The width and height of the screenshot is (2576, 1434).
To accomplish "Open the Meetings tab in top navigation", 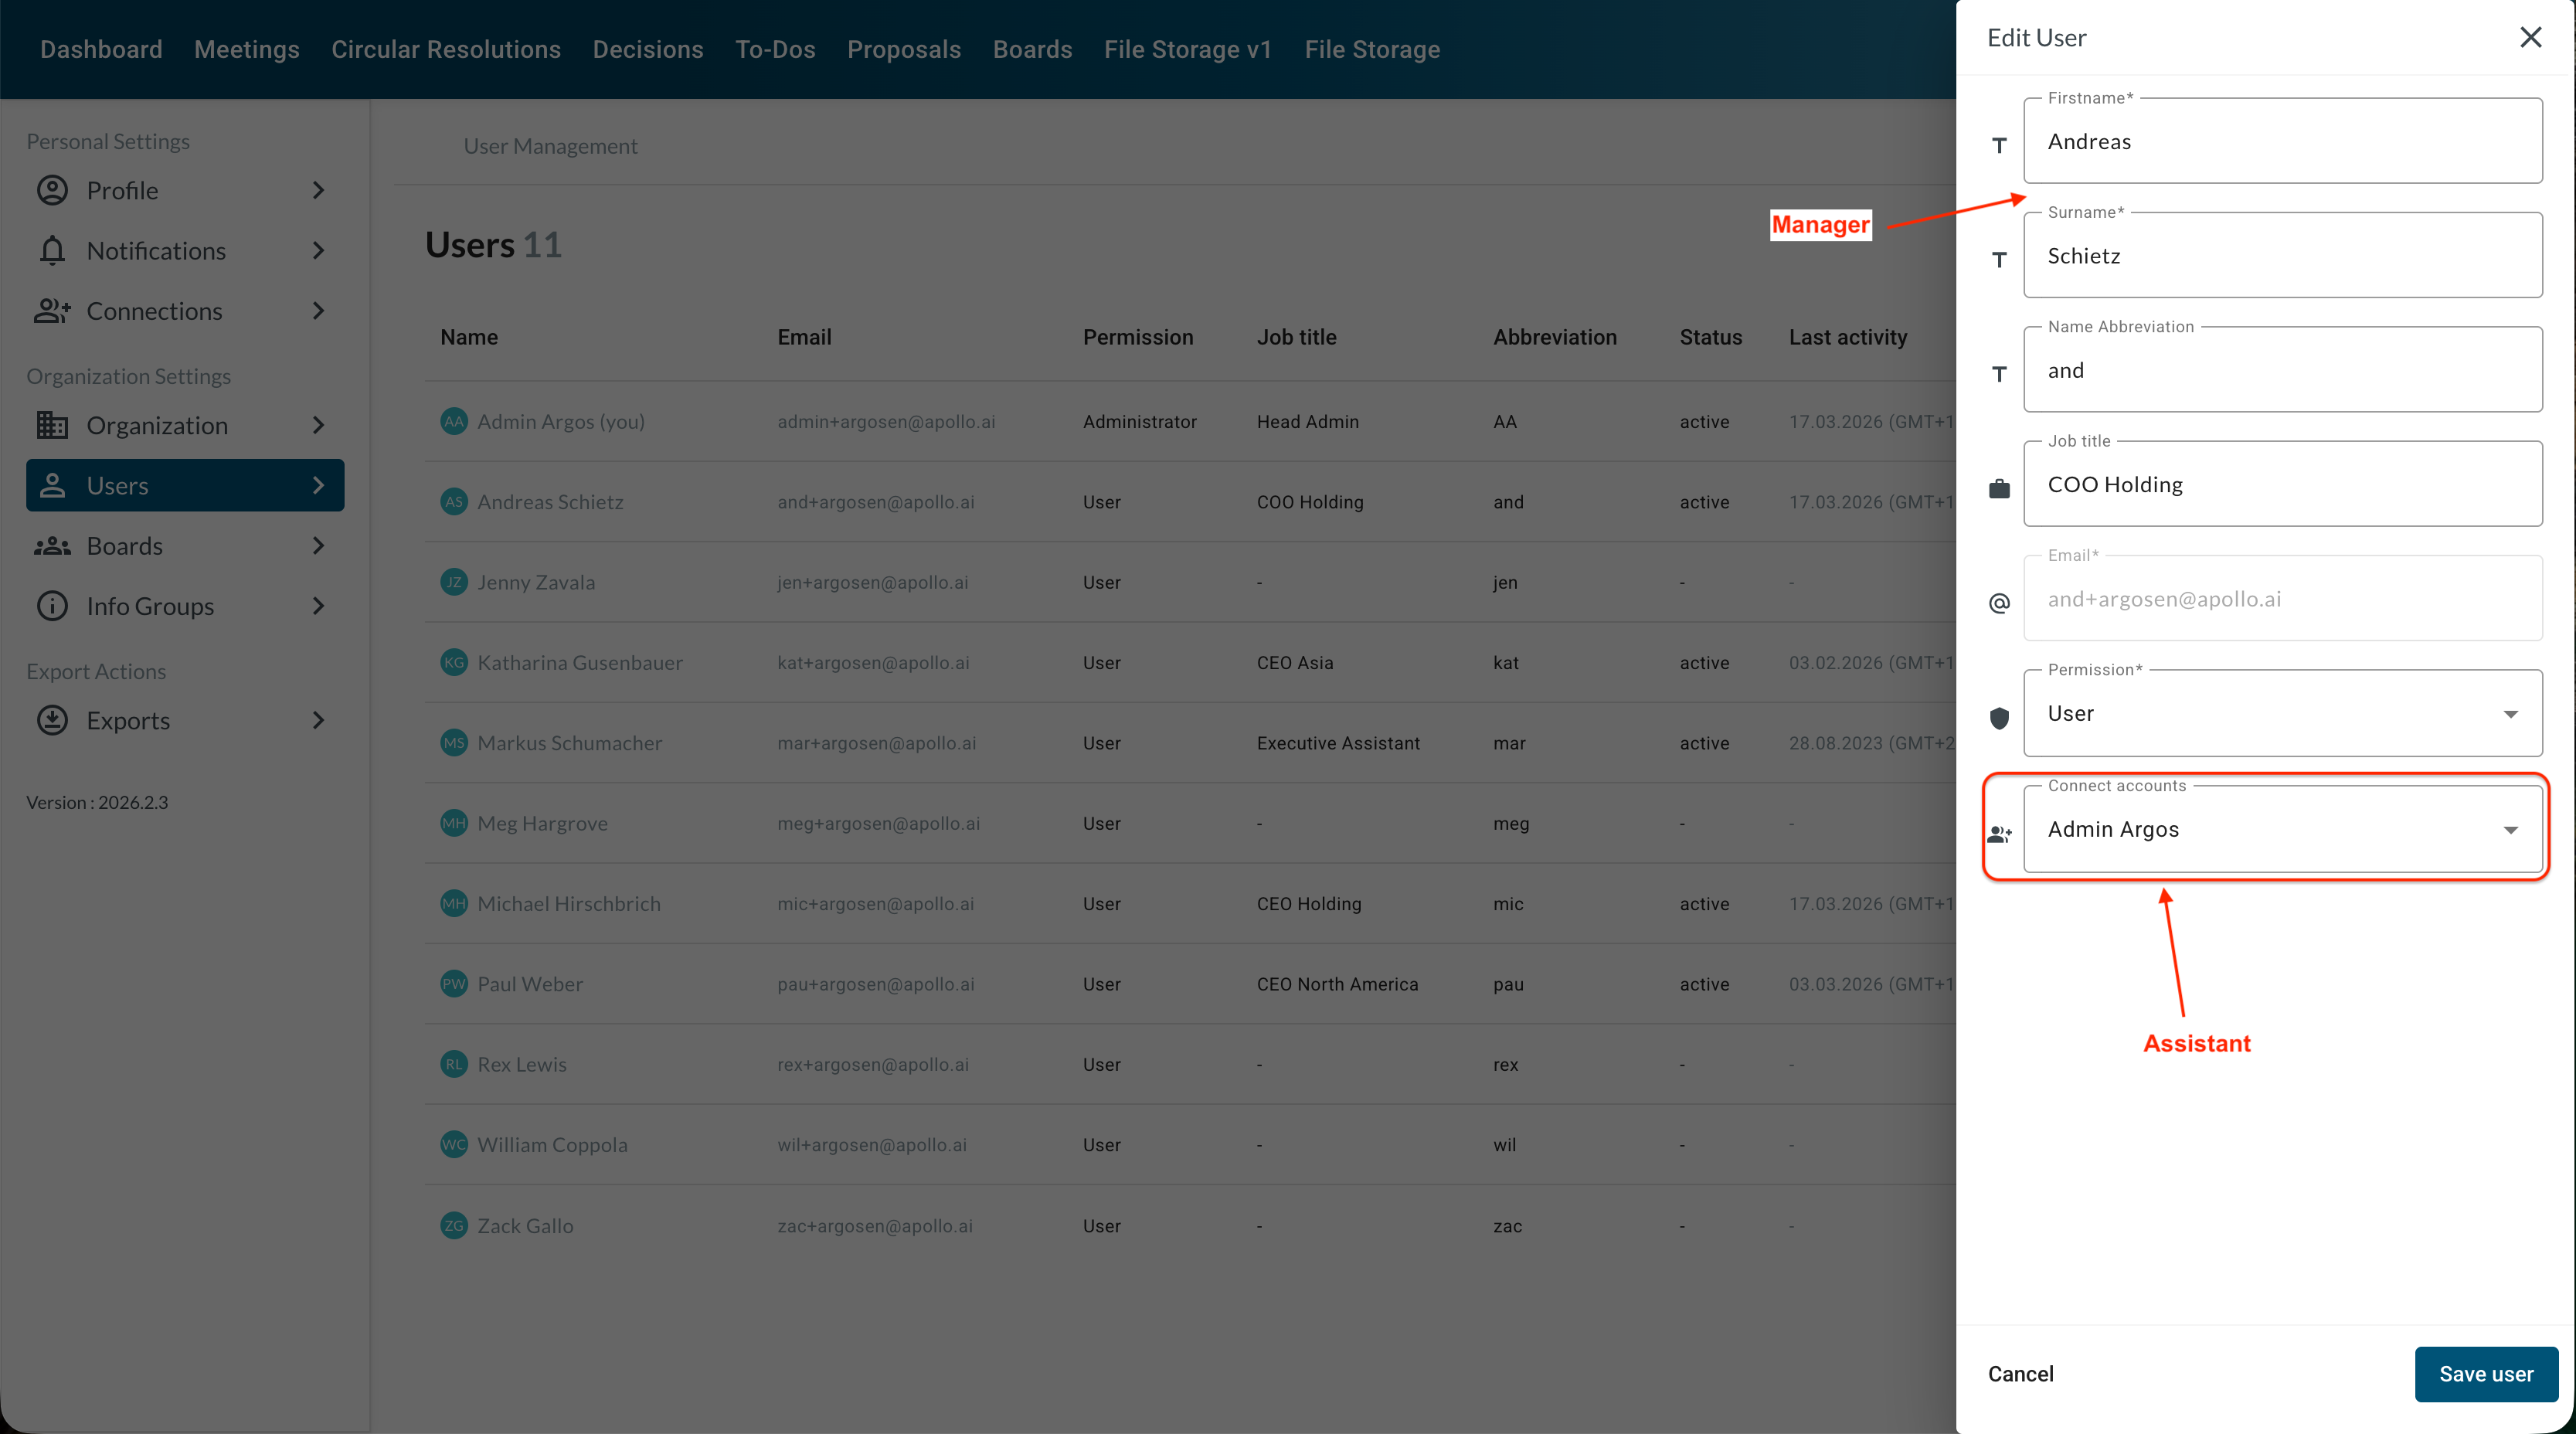I will pos(246,49).
